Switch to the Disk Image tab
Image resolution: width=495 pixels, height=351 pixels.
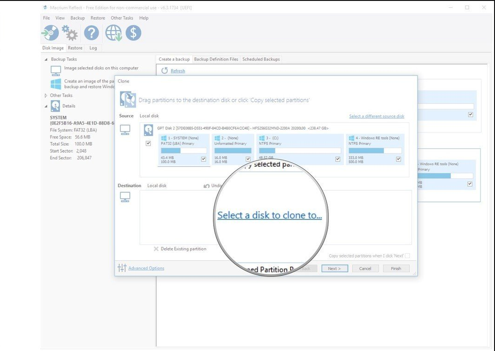pos(53,48)
